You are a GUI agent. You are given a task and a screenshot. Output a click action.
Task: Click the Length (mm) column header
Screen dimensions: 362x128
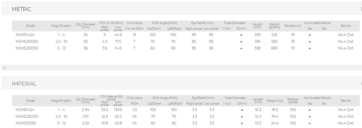pyautogui.click(x=257, y=26)
